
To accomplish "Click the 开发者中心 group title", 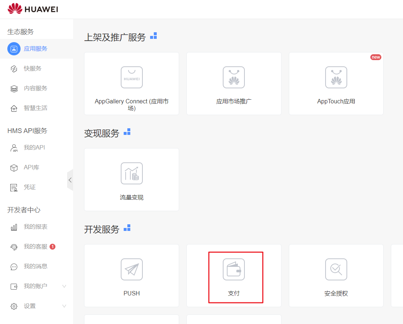I will click(x=24, y=210).
